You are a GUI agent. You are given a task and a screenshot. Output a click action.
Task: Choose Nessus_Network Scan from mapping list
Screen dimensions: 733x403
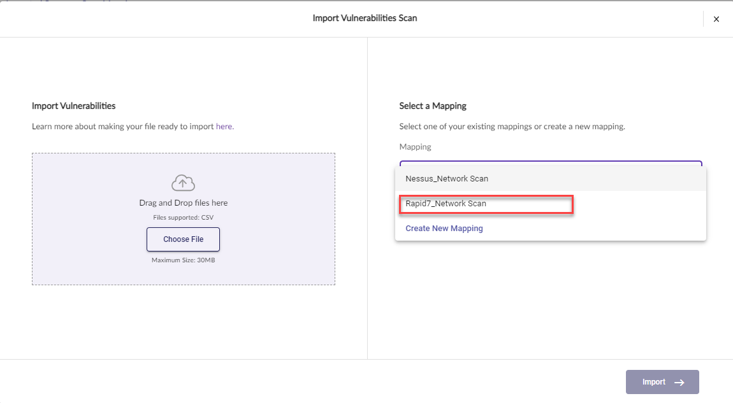pos(447,179)
